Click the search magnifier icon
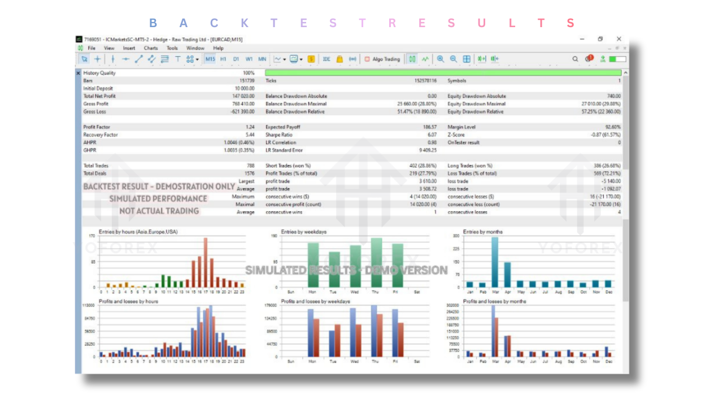This screenshot has height=407, width=723. [575, 59]
